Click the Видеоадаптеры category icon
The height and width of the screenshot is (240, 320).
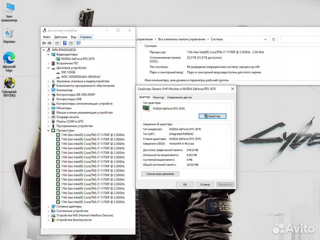pos(53,54)
